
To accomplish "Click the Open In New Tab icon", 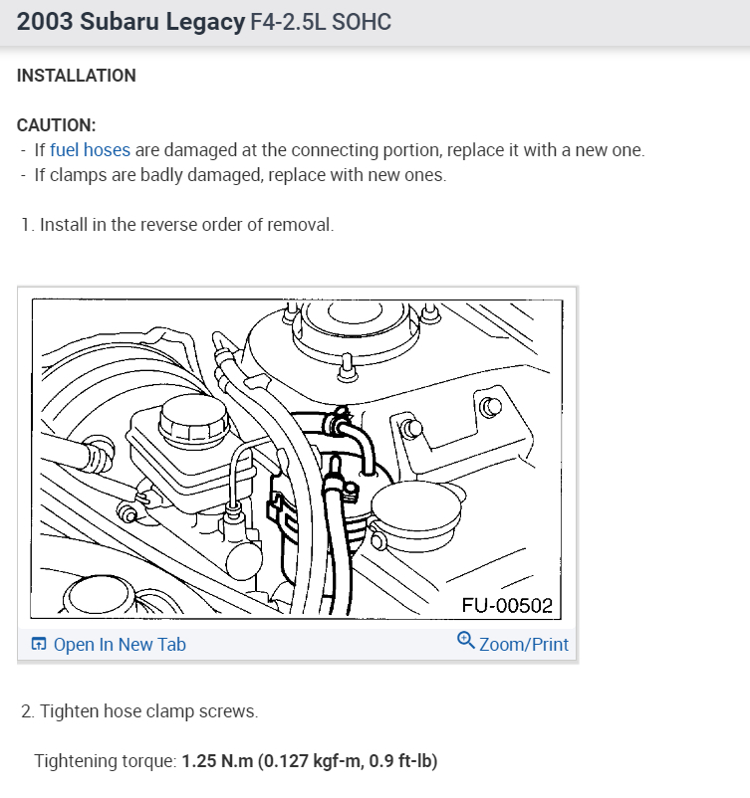I will (x=39, y=644).
